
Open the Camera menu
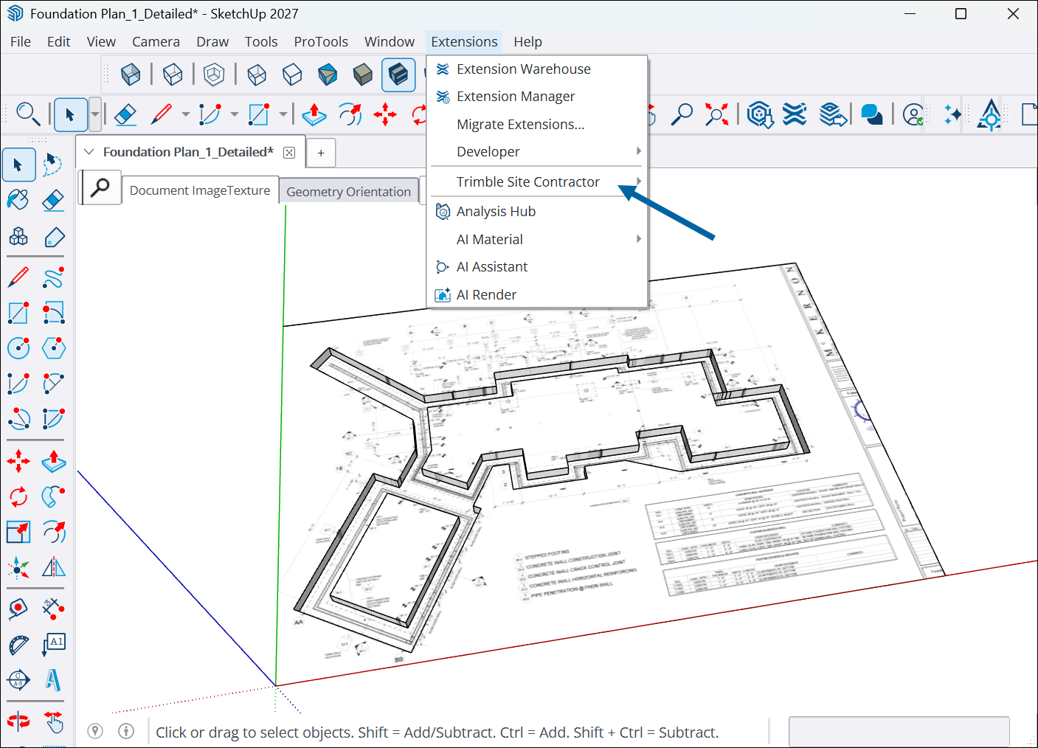[156, 42]
